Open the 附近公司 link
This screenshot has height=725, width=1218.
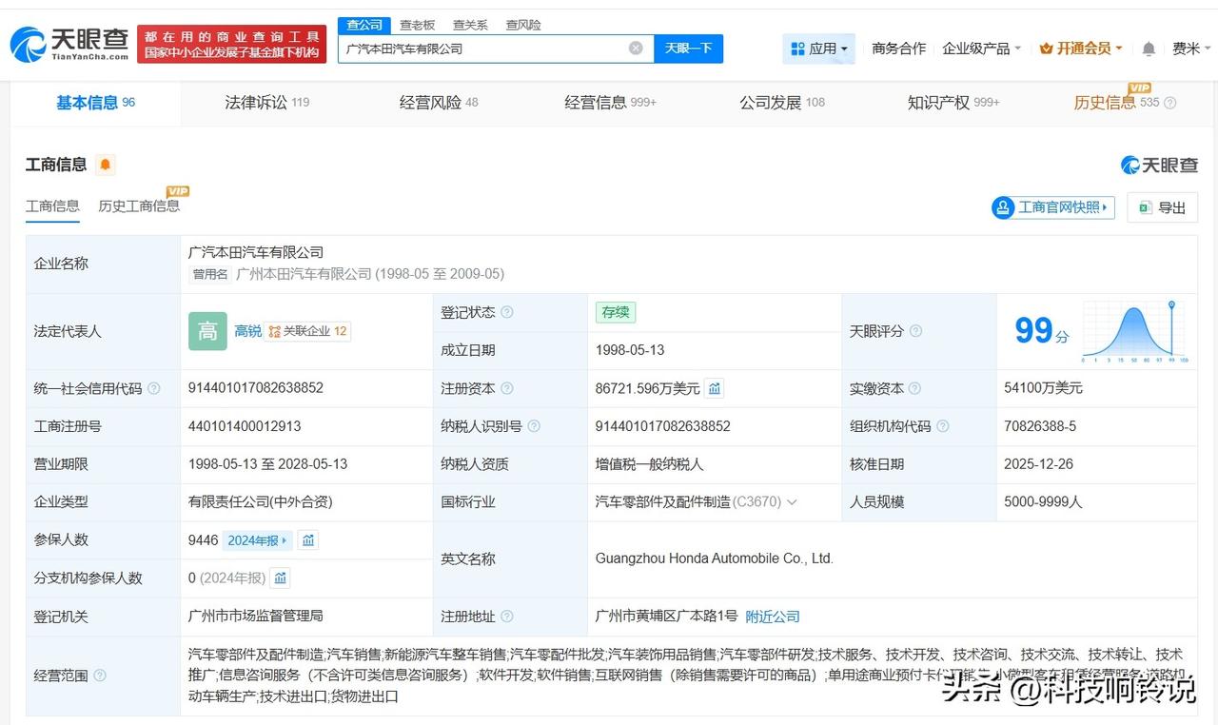[772, 617]
